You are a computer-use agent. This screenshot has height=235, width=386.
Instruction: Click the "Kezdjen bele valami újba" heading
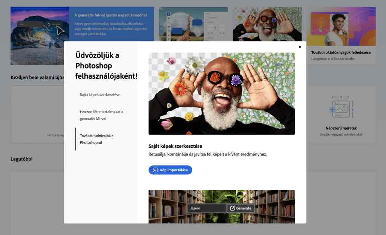click(37, 78)
